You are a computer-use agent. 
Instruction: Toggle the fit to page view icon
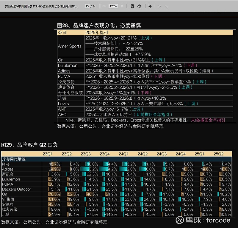[x=132, y=6]
